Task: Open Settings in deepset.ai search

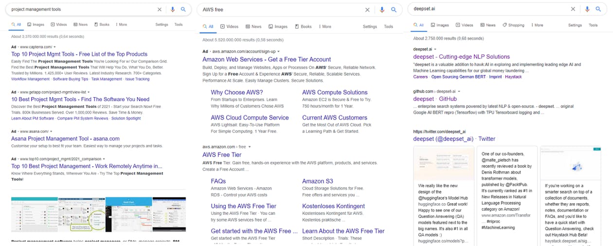Action: (575, 25)
